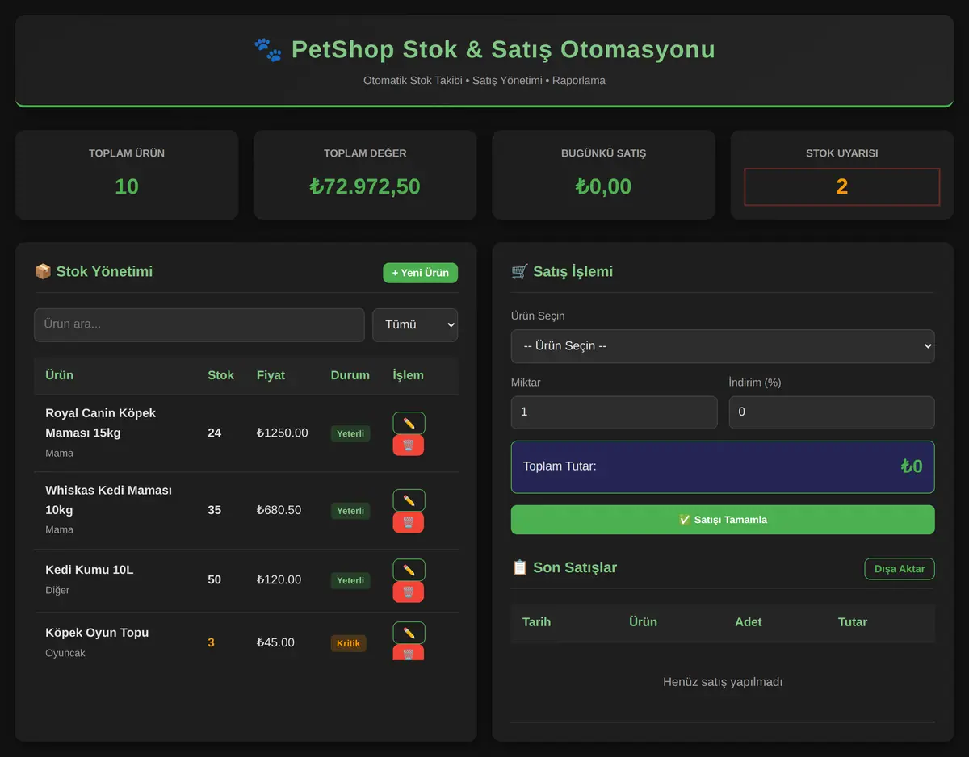Edit Kedi Kumu 10L pencil icon

(409, 570)
